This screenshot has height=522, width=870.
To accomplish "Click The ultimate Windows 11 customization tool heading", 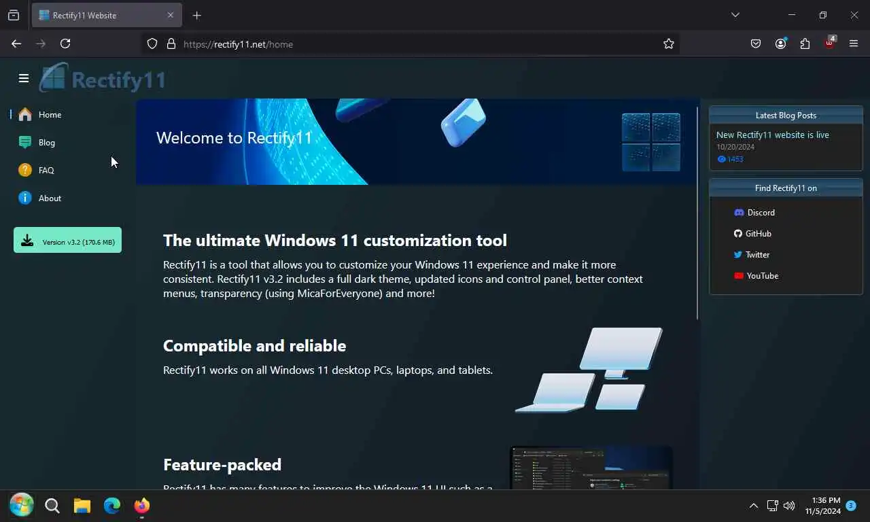I will (335, 241).
